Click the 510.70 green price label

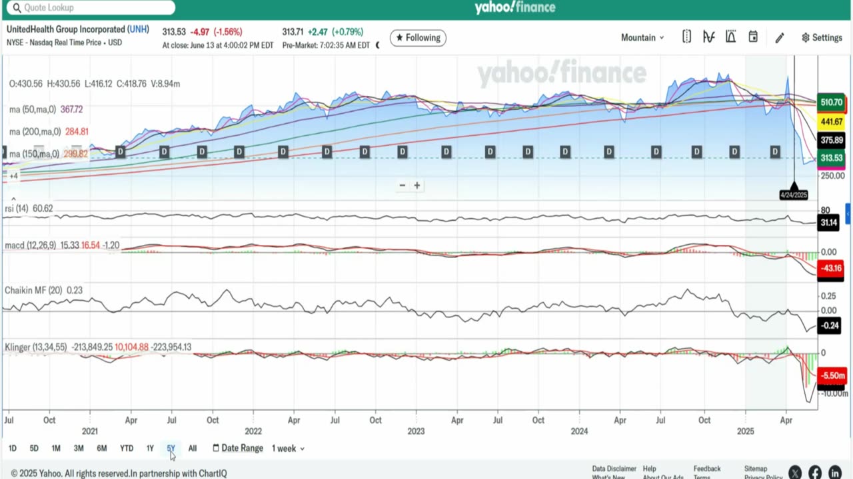tap(832, 102)
